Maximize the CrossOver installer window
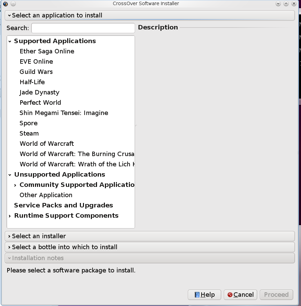Viewport: 301px width, 306px height. [286, 3]
